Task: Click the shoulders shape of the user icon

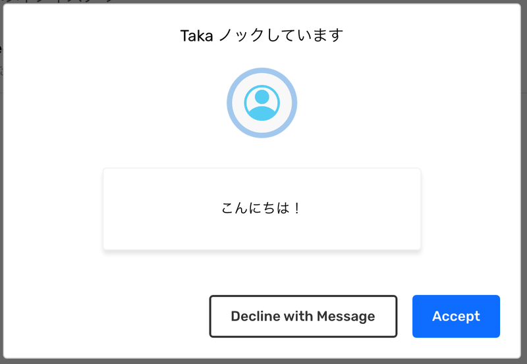Action: pyautogui.click(x=262, y=113)
